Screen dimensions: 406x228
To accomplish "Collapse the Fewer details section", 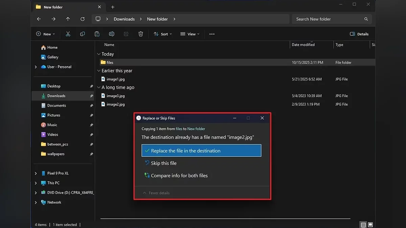I will click(x=156, y=193).
